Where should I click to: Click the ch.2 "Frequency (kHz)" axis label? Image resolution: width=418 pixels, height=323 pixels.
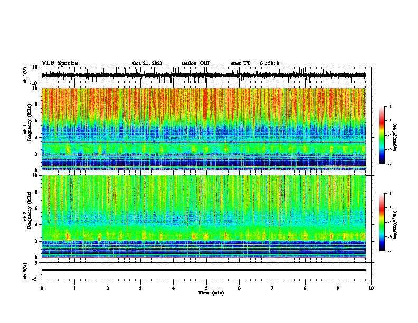[x=29, y=210]
